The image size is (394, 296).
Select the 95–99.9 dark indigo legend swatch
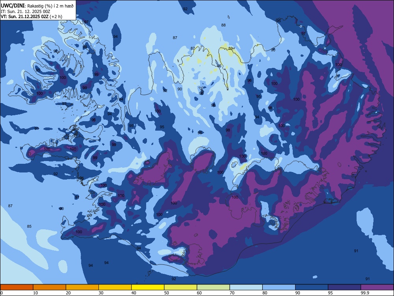point(344,287)
